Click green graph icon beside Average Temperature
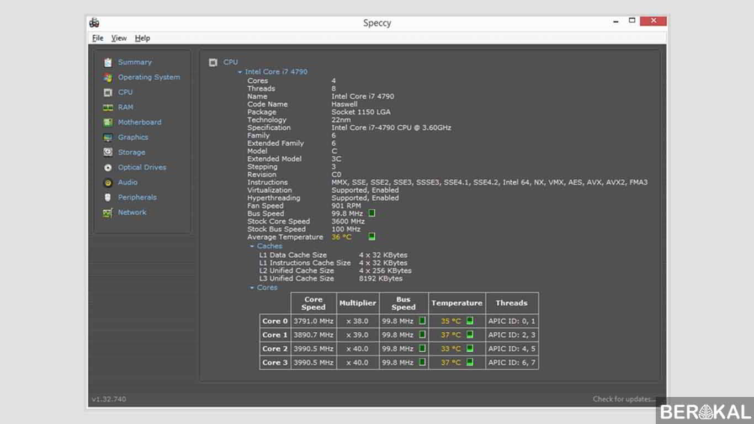This screenshot has width=754, height=424. [372, 236]
